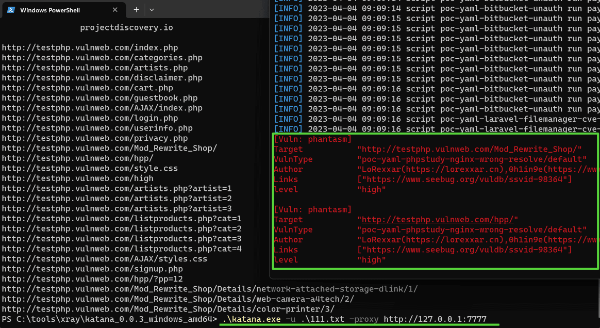Click the login.php URL line

(90, 118)
